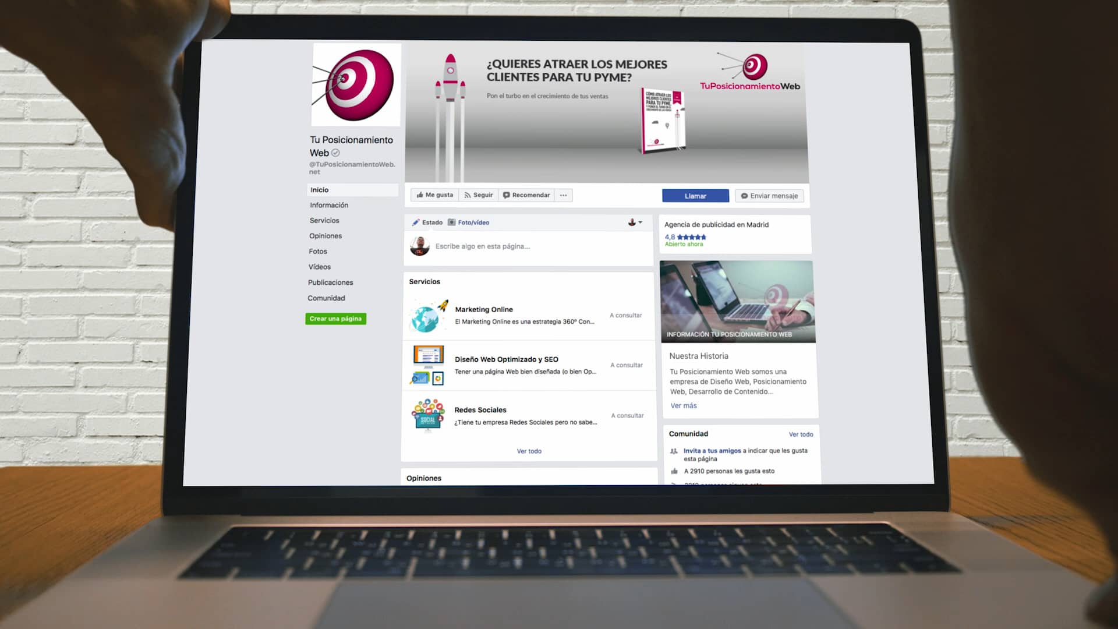Click the user avatar in post composer

tap(420, 246)
